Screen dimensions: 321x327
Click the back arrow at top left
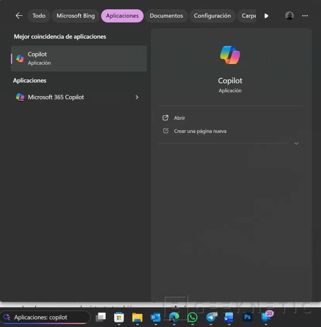coord(19,15)
